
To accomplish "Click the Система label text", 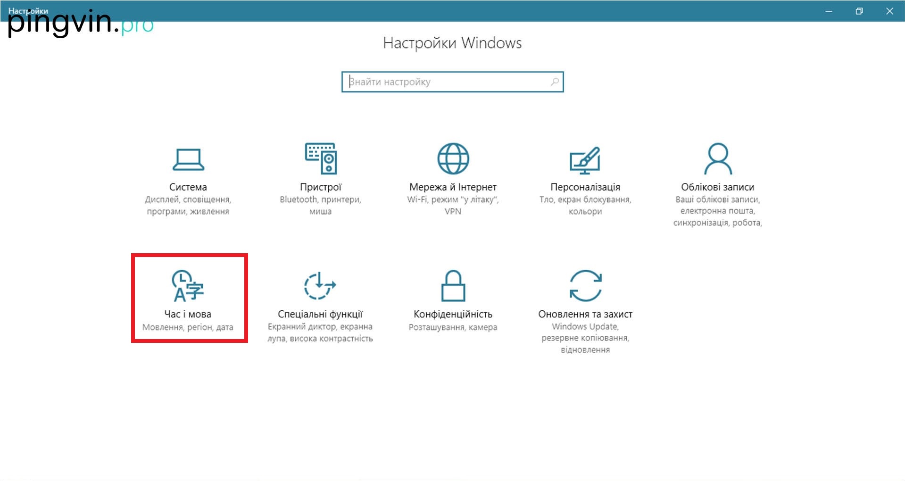I will click(x=188, y=187).
